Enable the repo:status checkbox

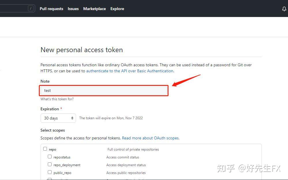coord(50,156)
